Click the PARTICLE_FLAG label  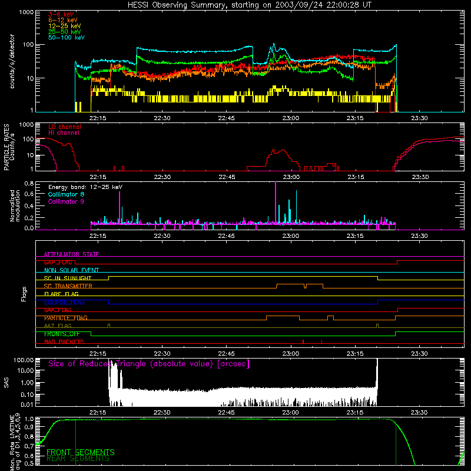tap(66, 318)
